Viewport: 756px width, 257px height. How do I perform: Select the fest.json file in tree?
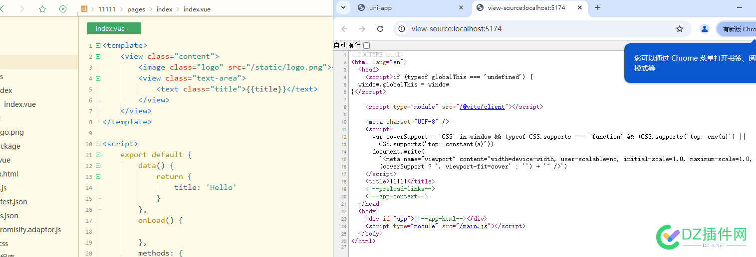tap(14, 202)
